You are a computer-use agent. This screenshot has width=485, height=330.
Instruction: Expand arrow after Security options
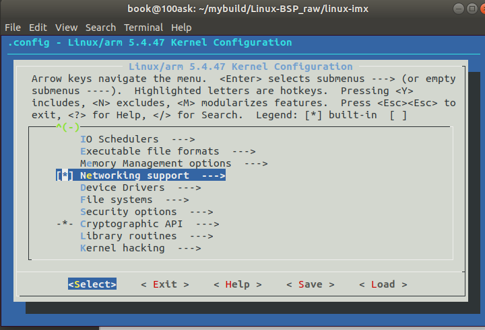(x=201, y=212)
